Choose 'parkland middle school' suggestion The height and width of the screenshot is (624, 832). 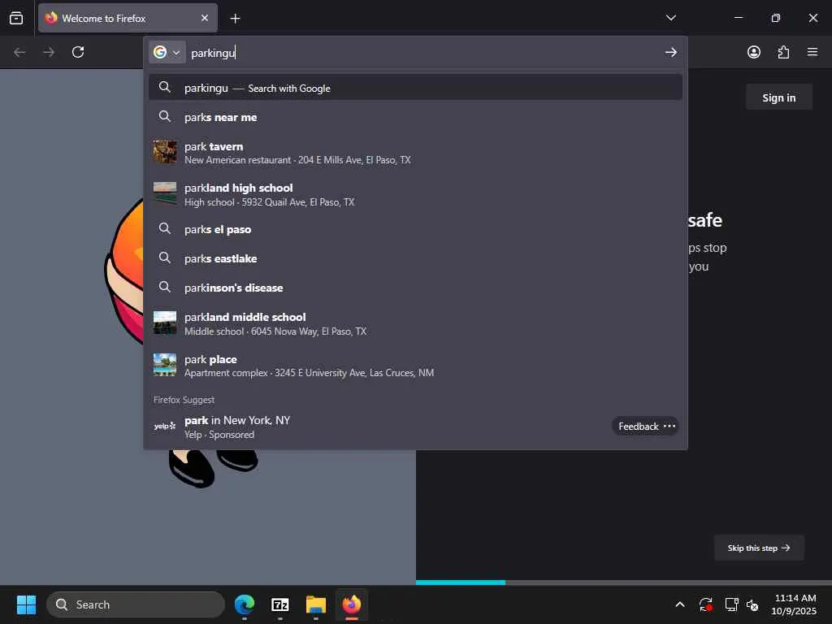point(415,323)
